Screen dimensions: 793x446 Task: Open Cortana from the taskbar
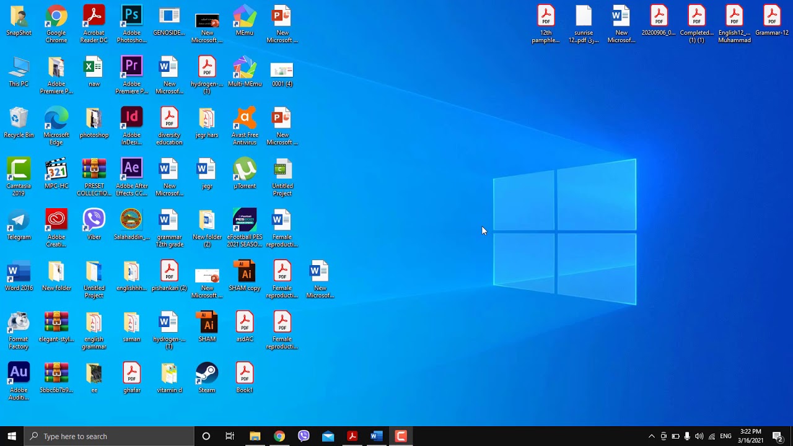pyautogui.click(x=206, y=436)
